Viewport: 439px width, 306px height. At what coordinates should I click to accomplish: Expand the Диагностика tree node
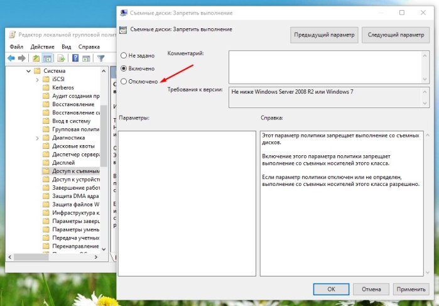click(x=37, y=138)
